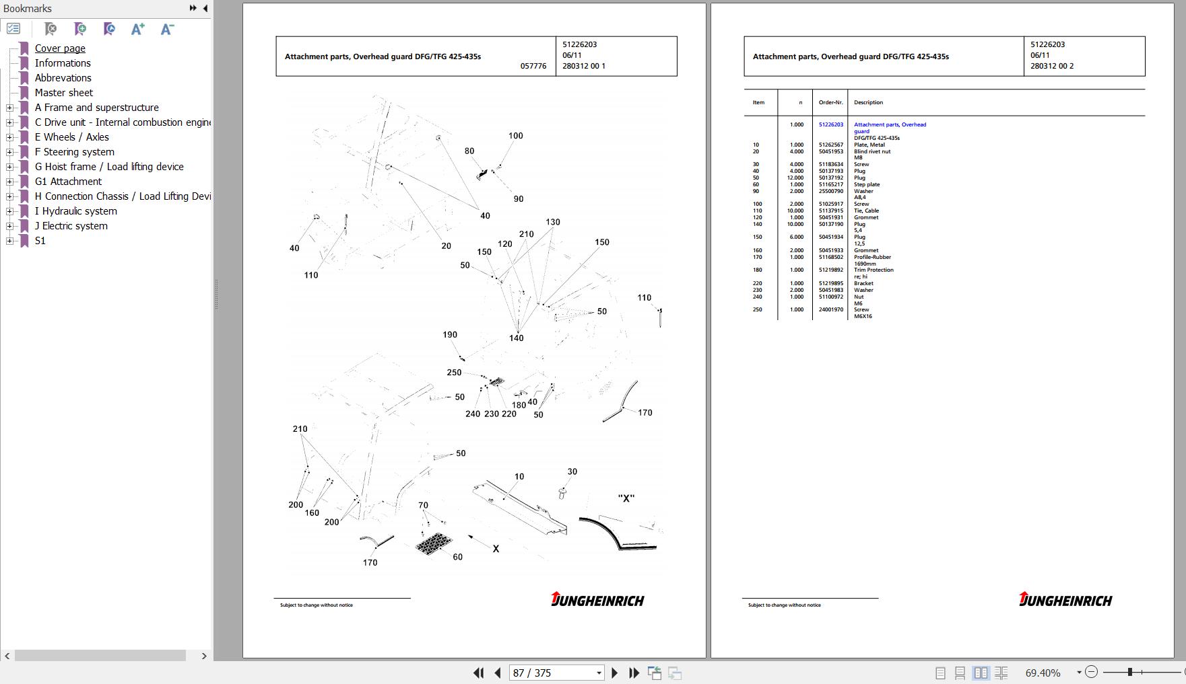Click previous view button
The image size is (1186, 684).
(654, 673)
